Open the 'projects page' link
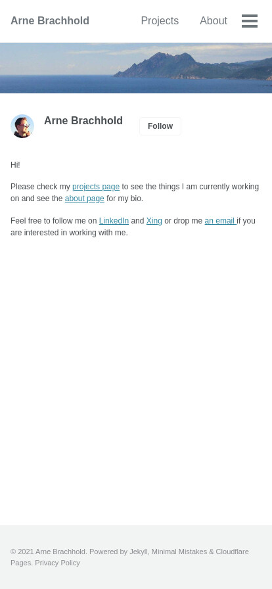 point(96,187)
